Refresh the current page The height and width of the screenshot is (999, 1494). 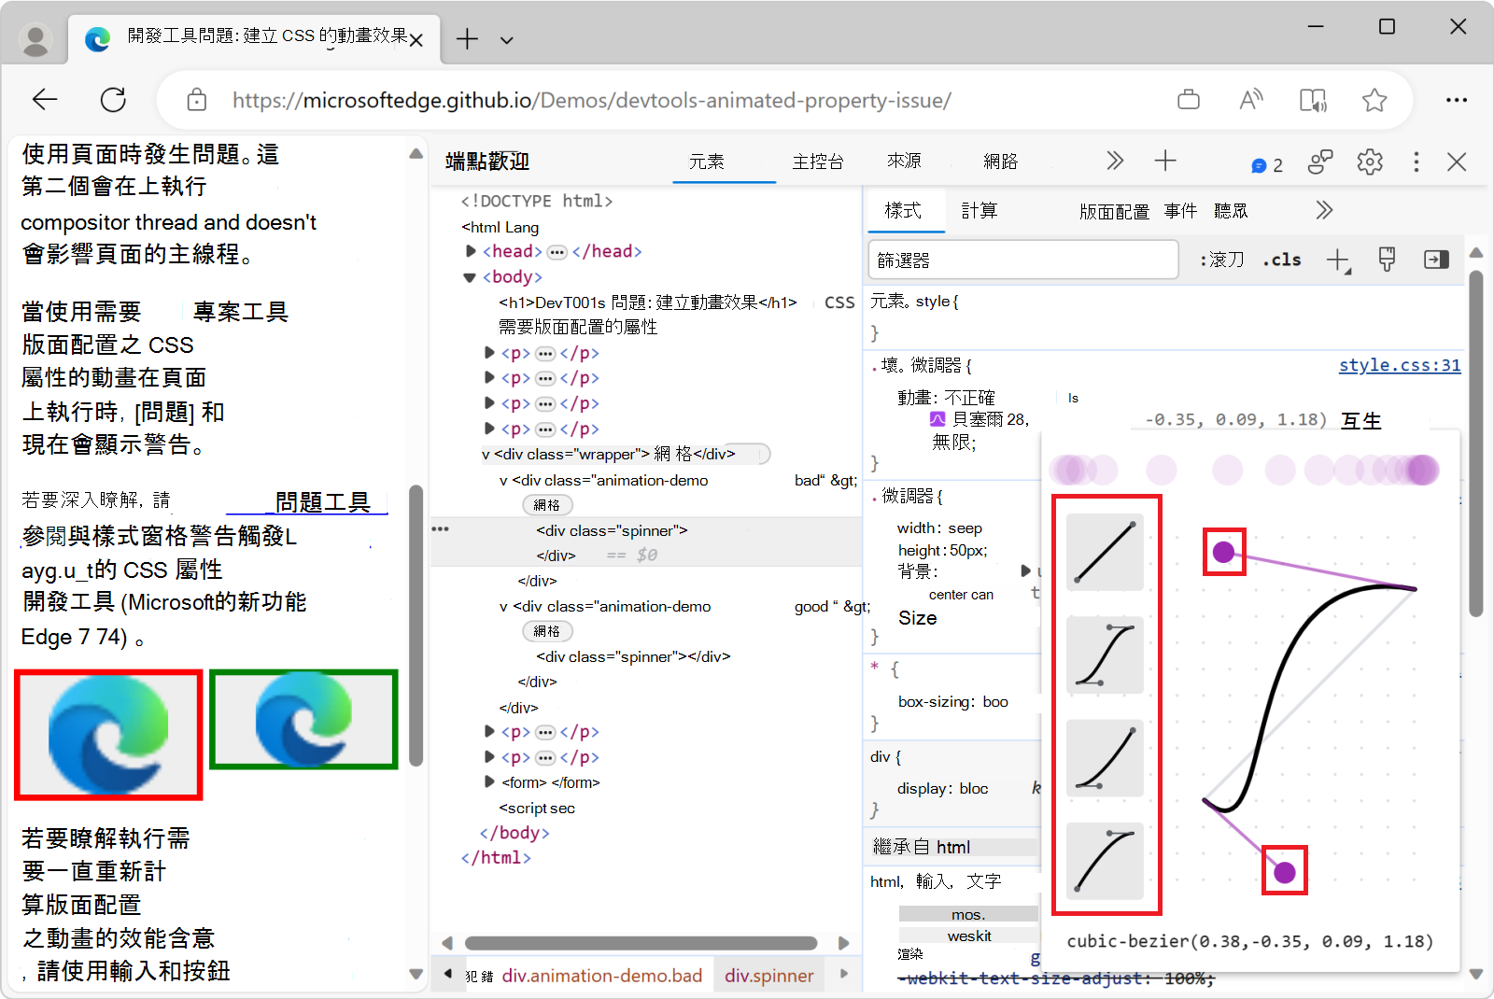[113, 100]
